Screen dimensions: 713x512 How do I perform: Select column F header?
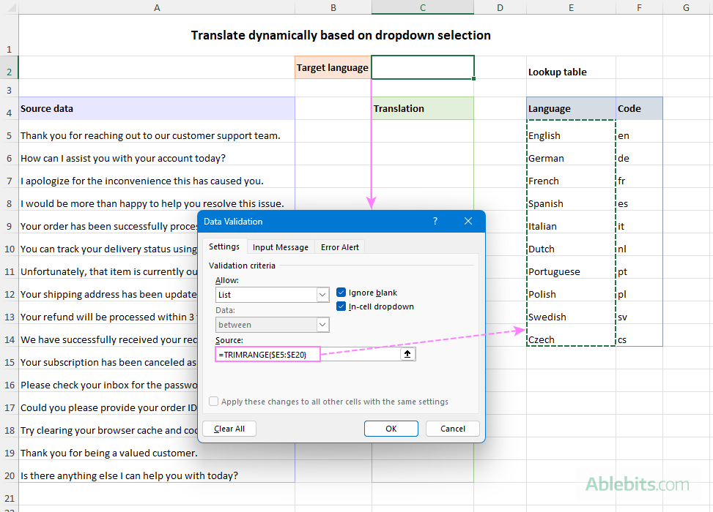tap(639, 7)
